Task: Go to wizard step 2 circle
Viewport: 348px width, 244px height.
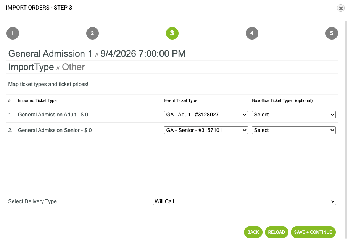Action: click(92, 33)
